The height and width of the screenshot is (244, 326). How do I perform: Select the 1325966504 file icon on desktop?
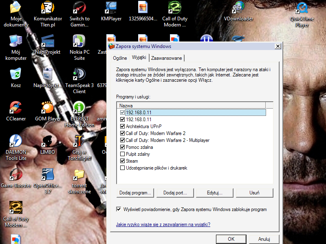tap(143, 11)
